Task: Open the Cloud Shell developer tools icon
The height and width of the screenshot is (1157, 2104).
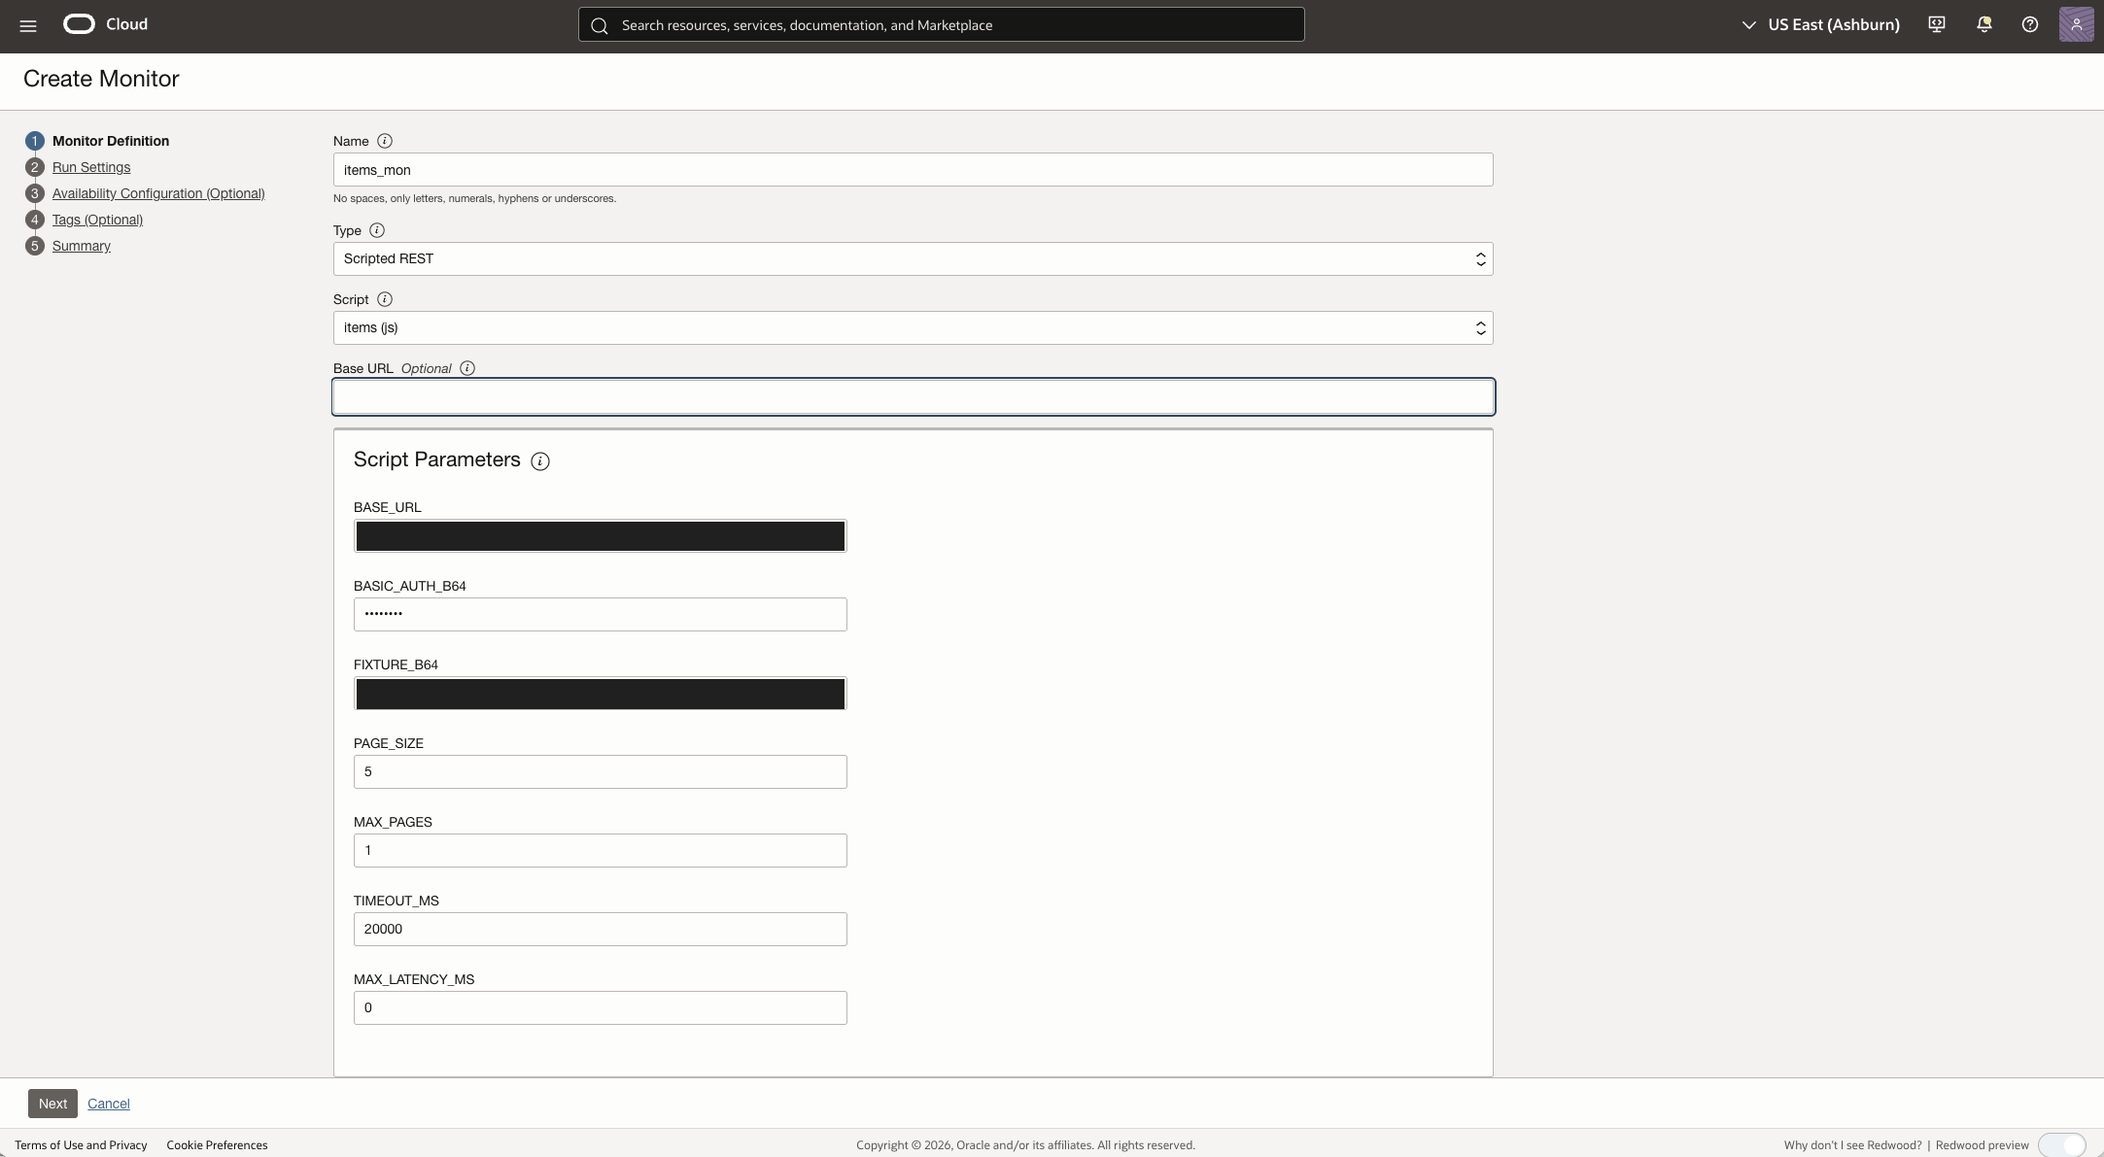Action: [x=1936, y=24]
